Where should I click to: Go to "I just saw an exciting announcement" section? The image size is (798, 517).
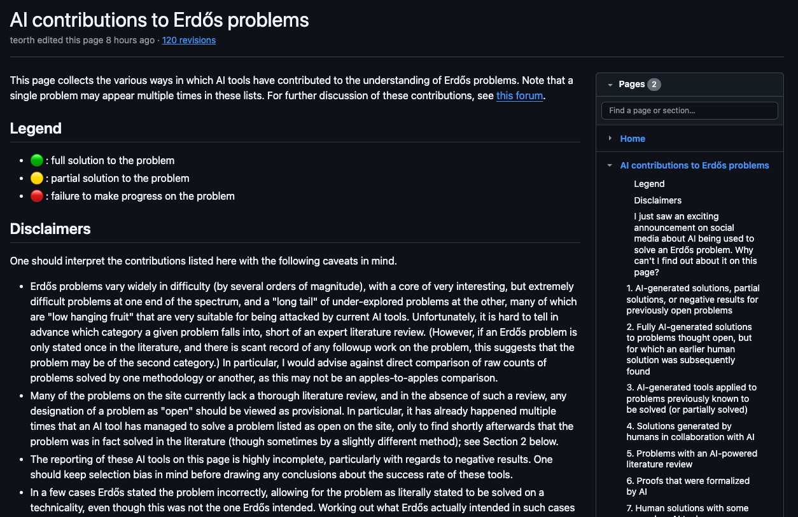click(695, 244)
